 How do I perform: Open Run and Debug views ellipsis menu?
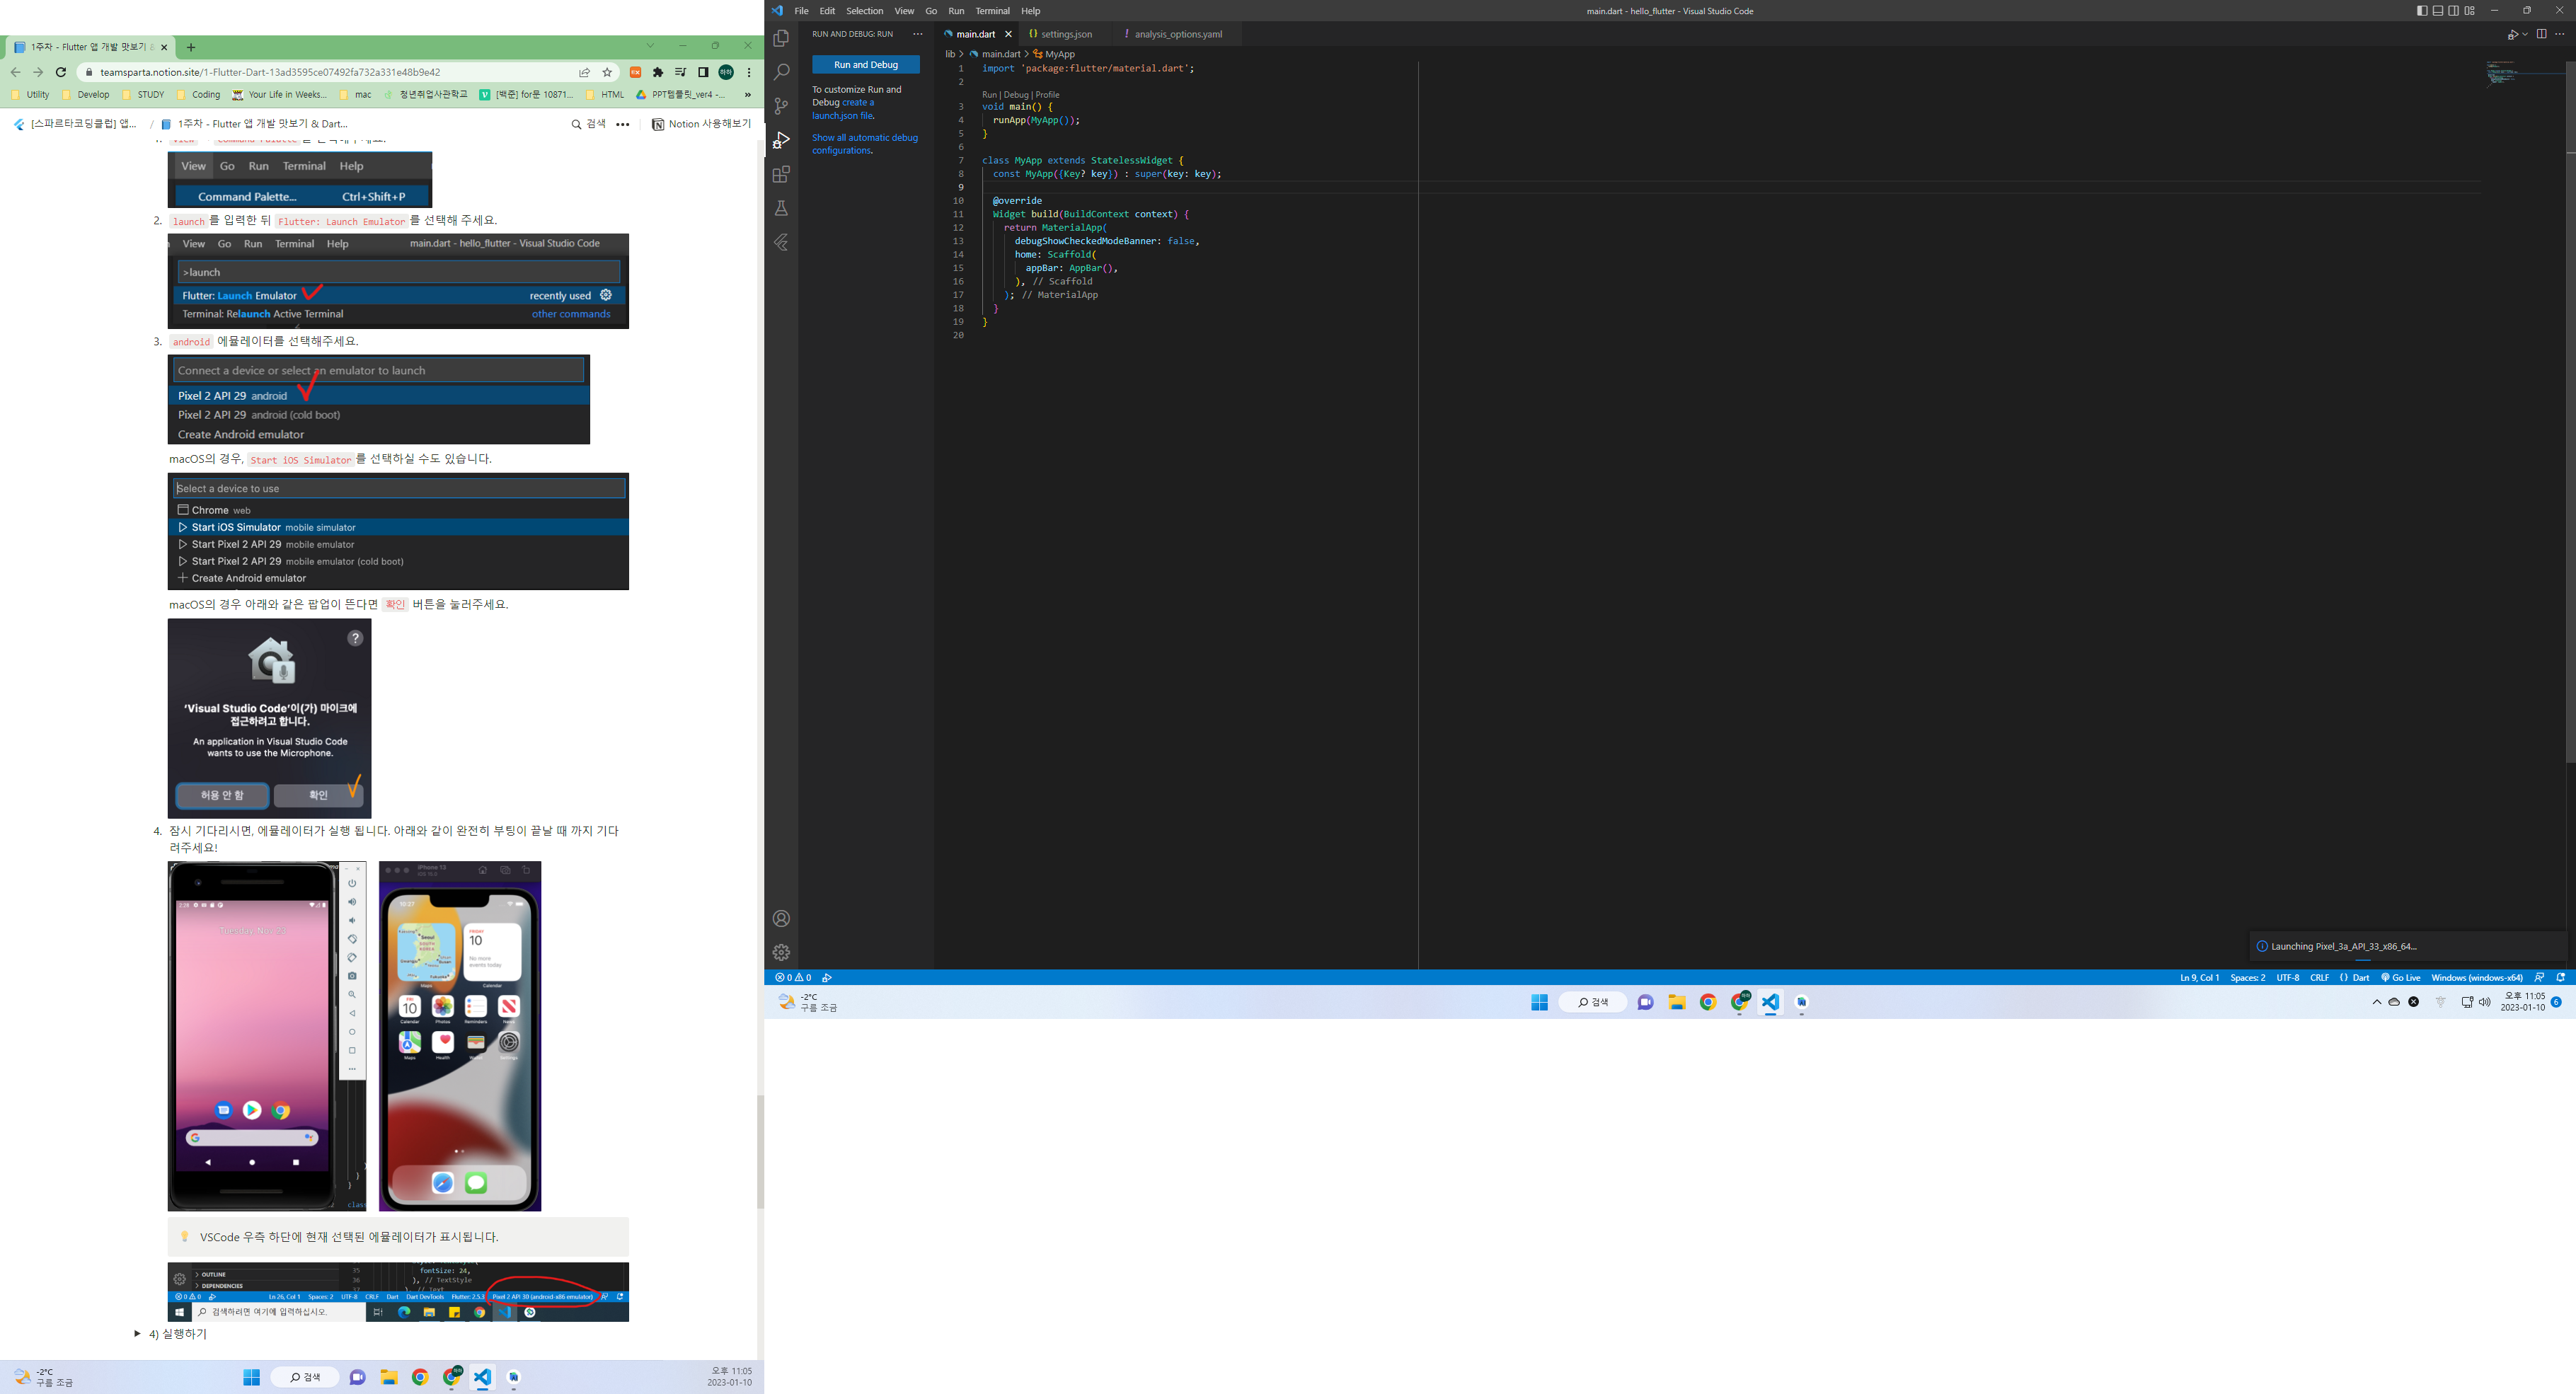click(x=918, y=34)
